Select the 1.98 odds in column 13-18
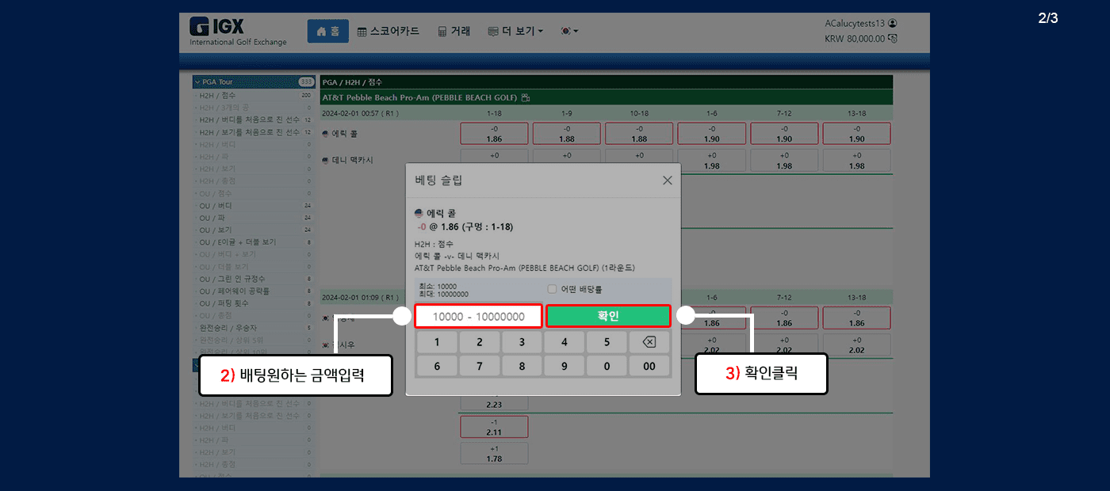This screenshot has width=1110, height=491. pos(856,161)
